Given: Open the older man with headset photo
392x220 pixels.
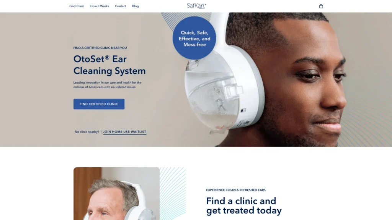Looking at the screenshot, I should (x=116, y=194).
